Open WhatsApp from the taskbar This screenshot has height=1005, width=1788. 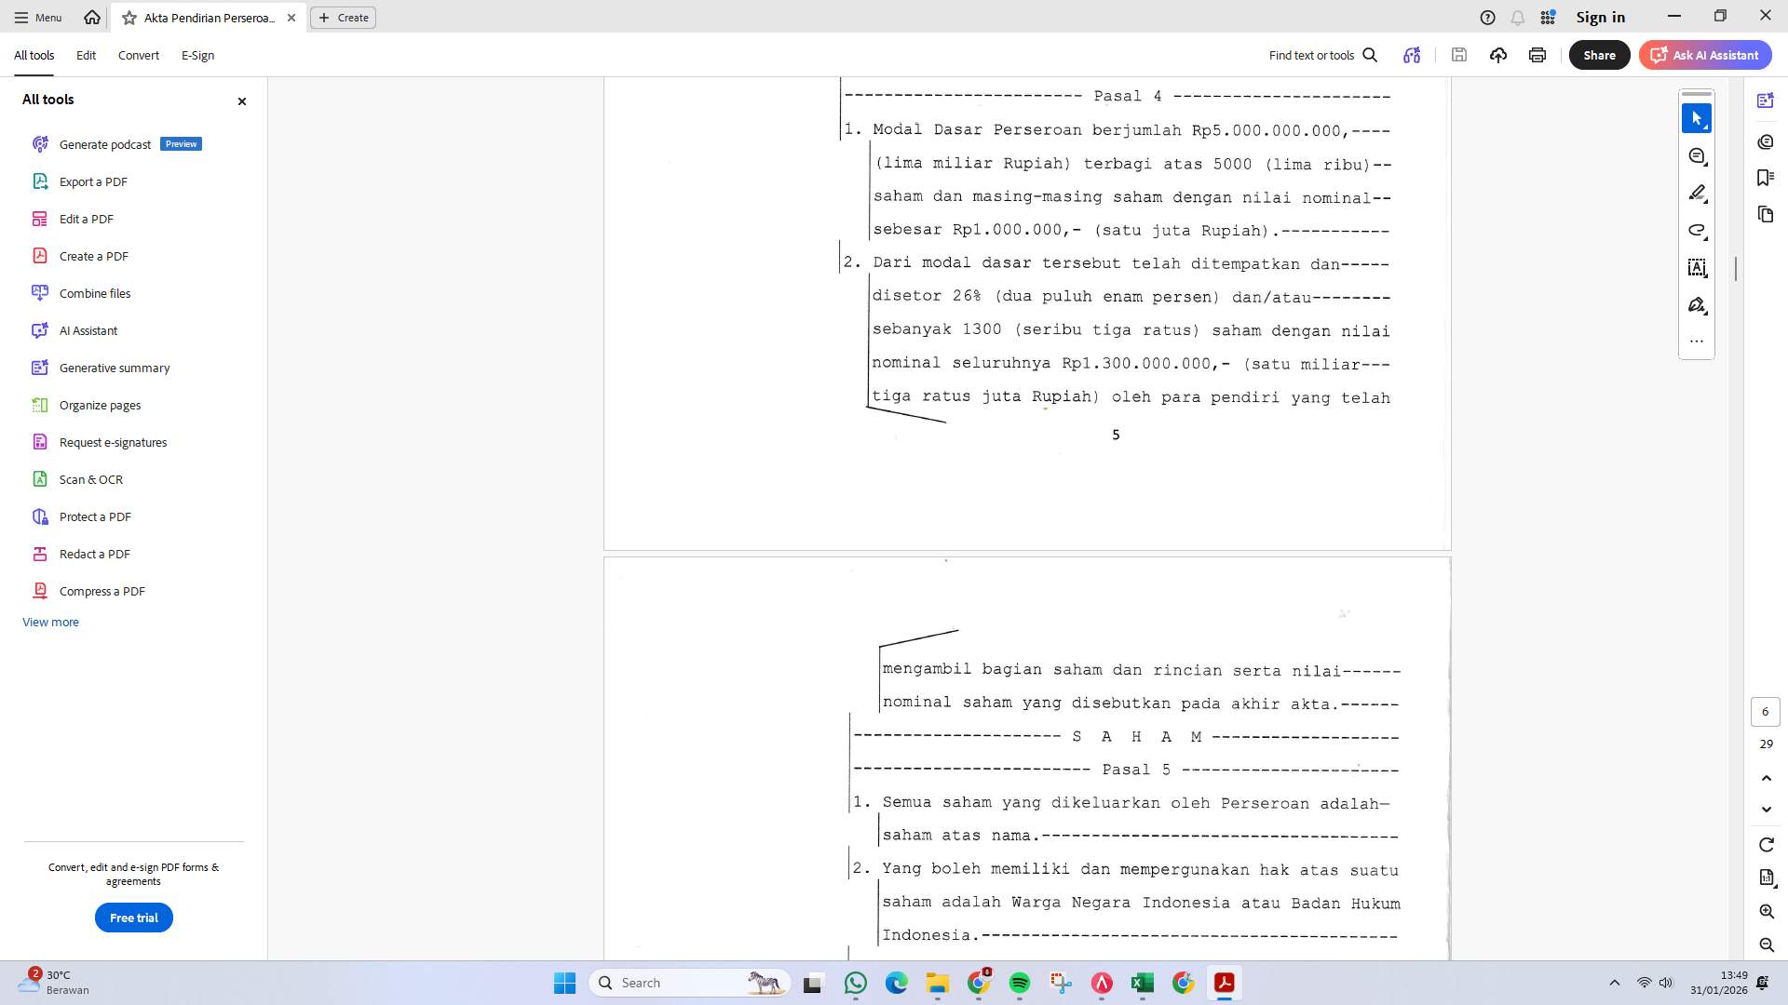point(856,983)
